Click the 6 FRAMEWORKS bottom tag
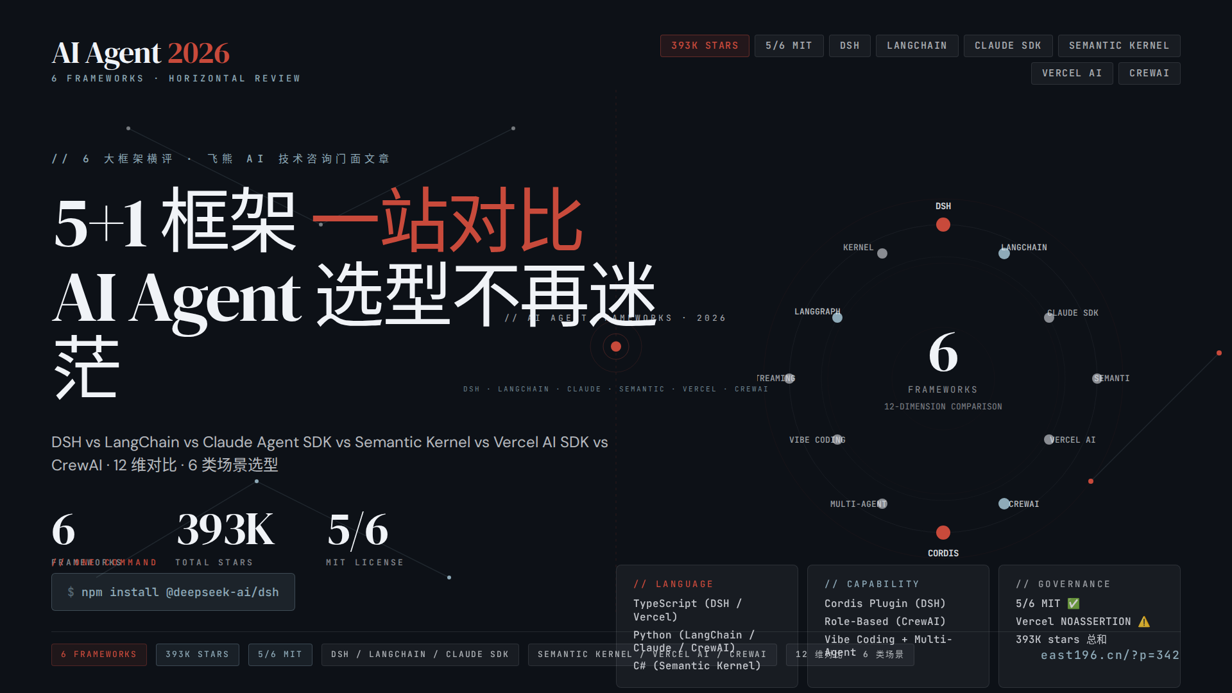 click(99, 654)
